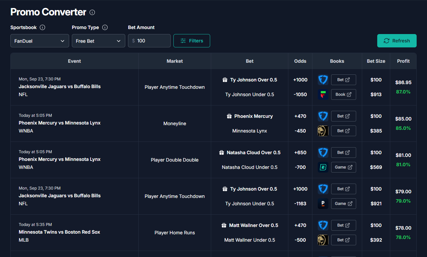
Task: Click gift icon beside Ty Johnson Over, $86.95 row
Action: click(x=225, y=80)
